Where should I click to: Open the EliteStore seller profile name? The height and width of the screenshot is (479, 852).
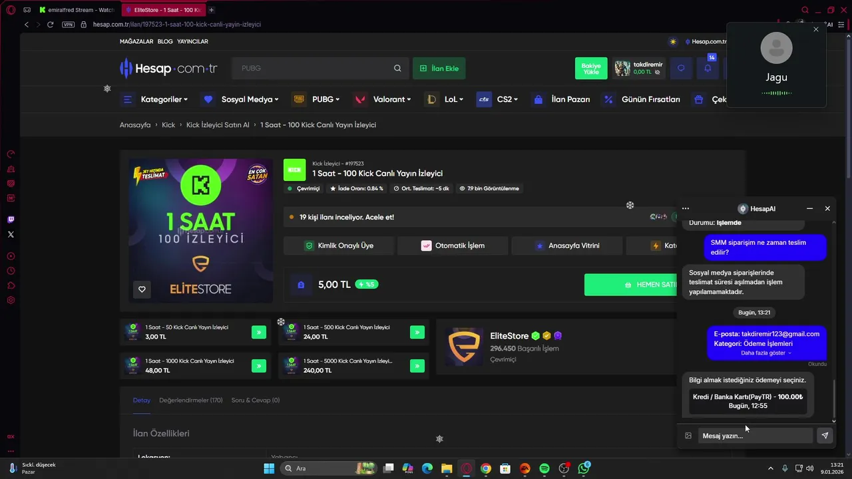coord(509,336)
